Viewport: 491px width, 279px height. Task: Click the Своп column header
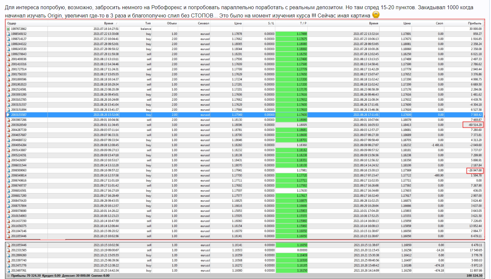[439, 23]
